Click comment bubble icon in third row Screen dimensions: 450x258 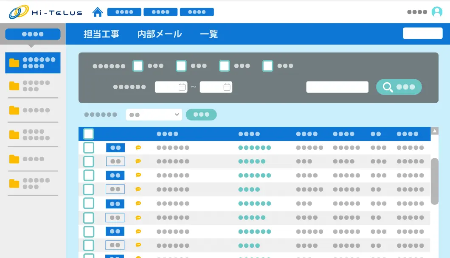point(138,175)
